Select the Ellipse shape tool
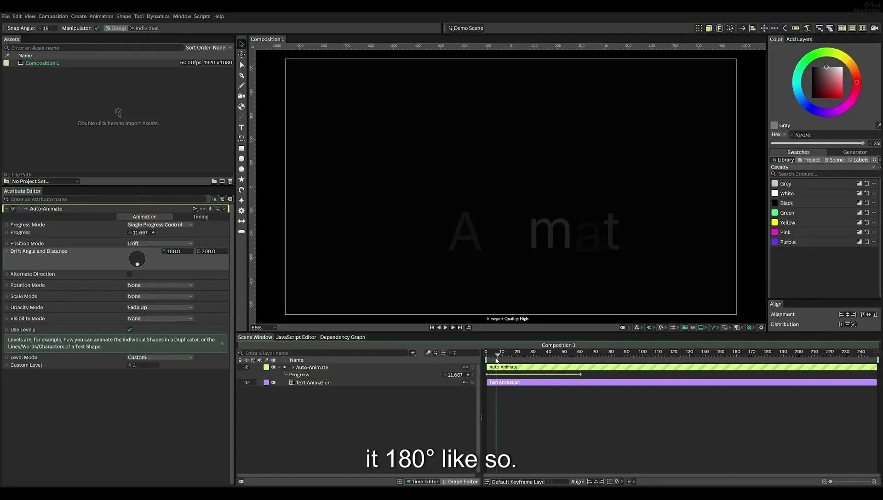The width and height of the screenshot is (883, 500). coord(241,159)
